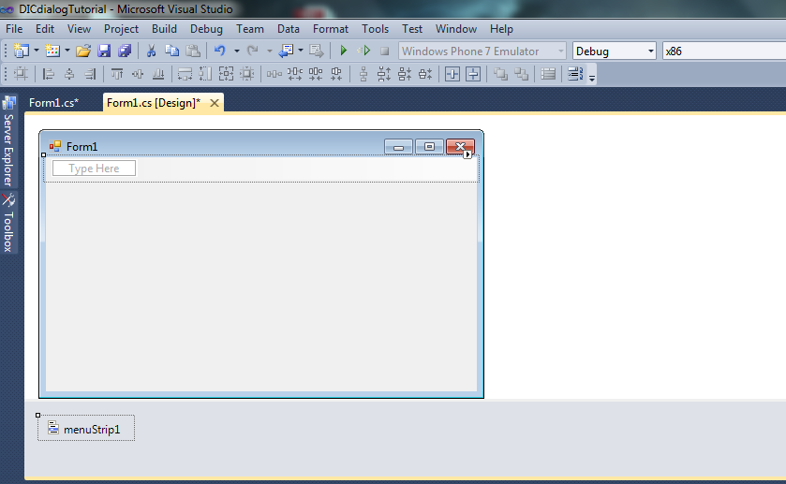Click the Increase Vertical Spacing icon

point(384,74)
